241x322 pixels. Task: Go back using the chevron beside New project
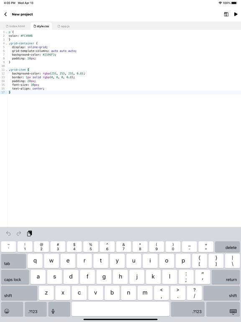click(5, 14)
